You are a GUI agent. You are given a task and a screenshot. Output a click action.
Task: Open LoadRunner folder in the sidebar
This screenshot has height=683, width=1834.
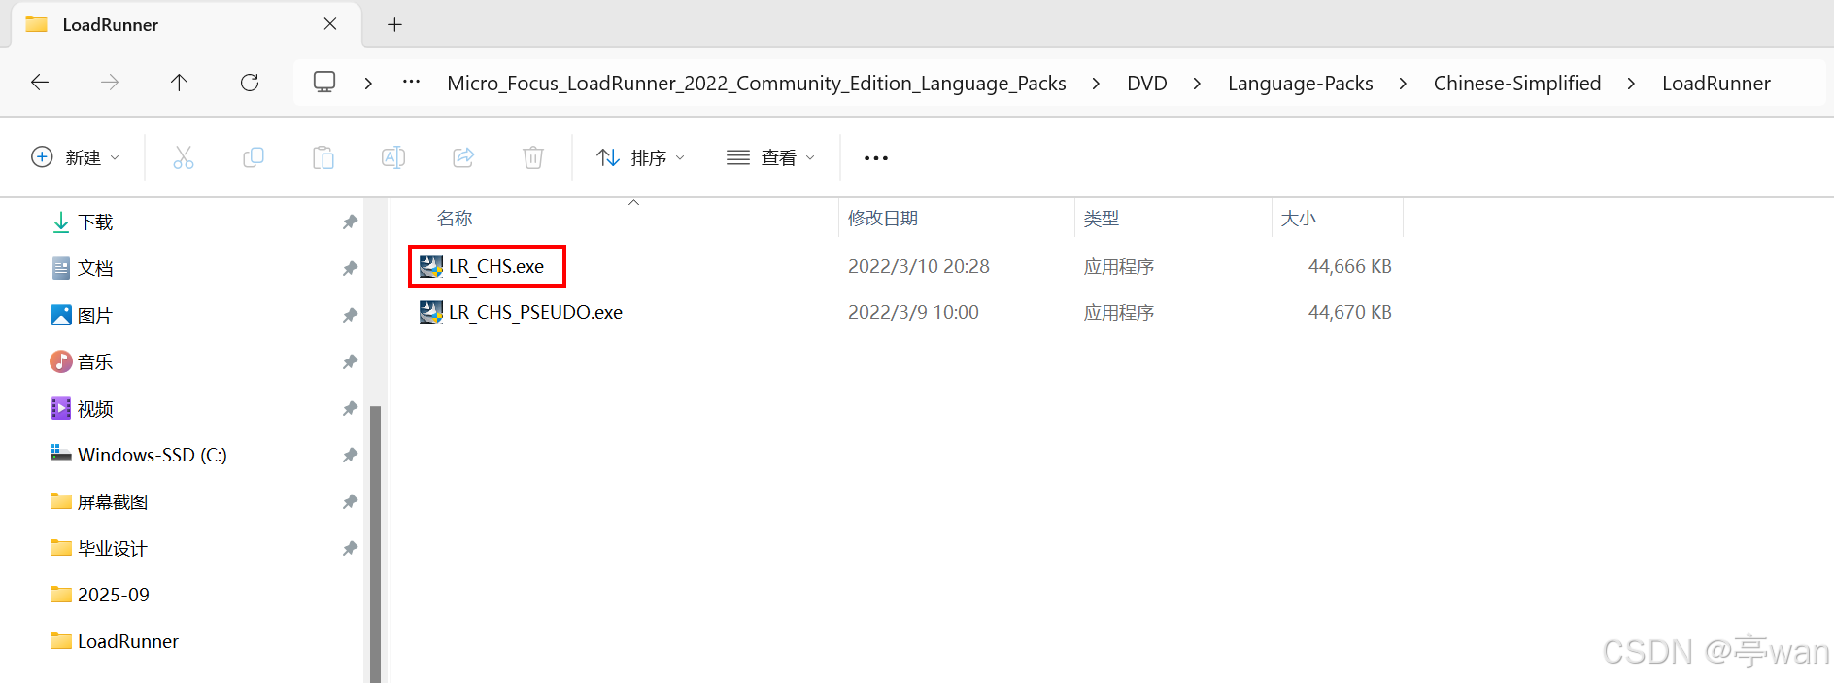pyautogui.click(x=128, y=641)
